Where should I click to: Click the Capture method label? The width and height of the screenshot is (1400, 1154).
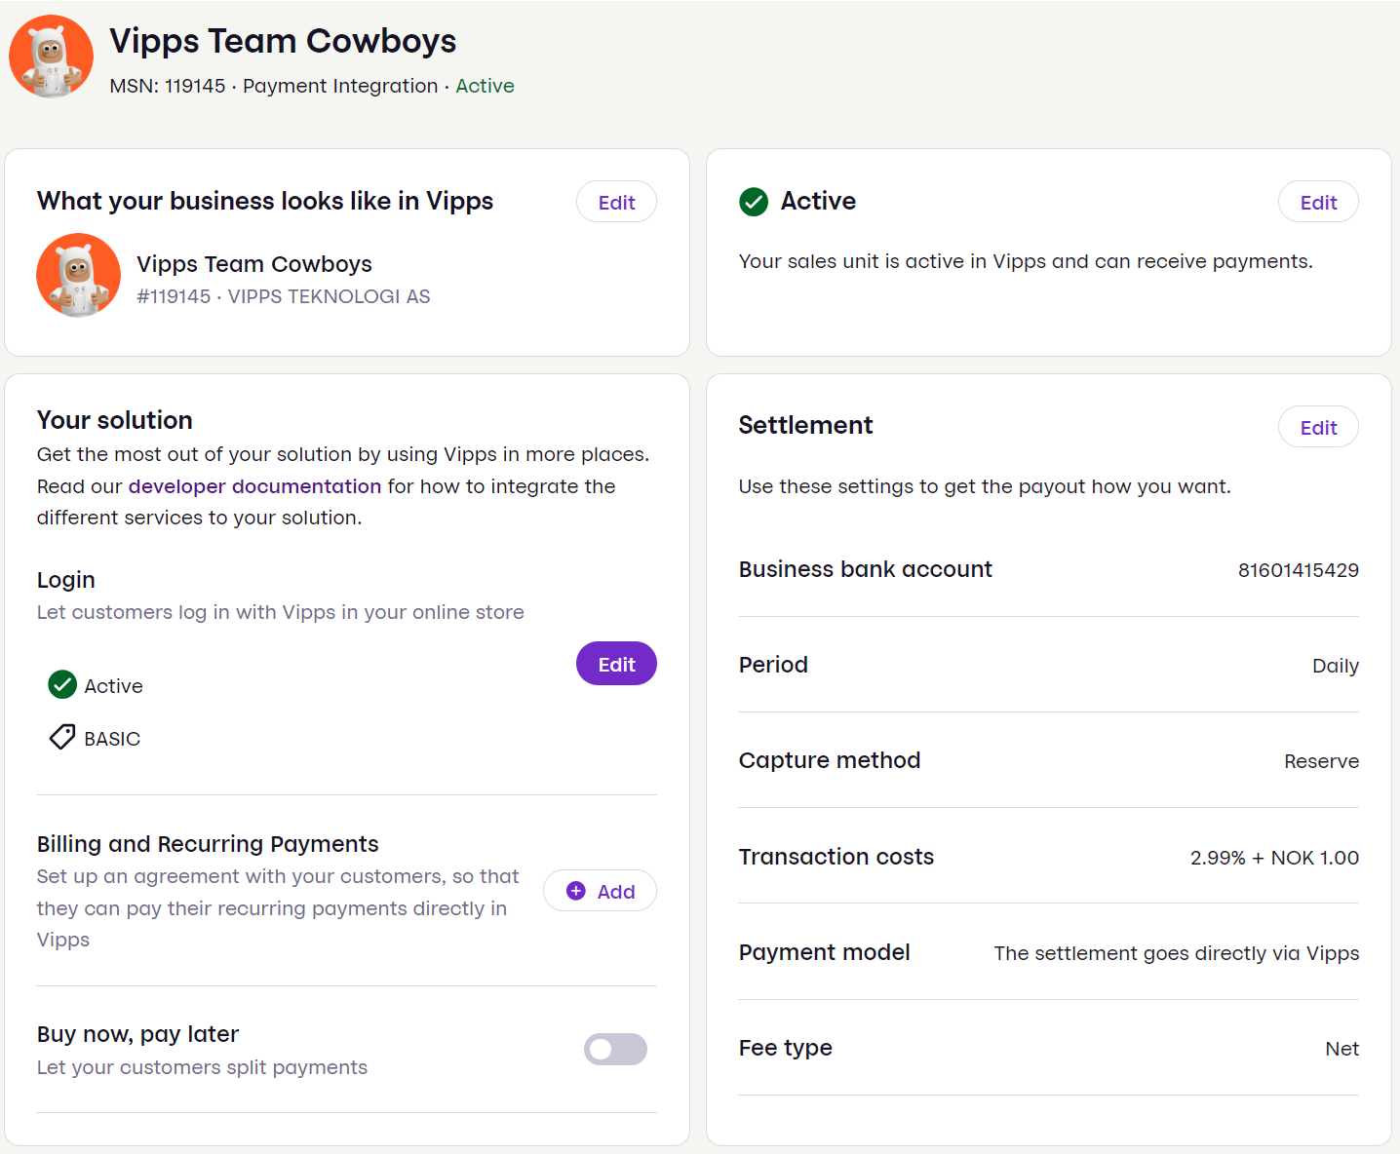tap(829, 760)
